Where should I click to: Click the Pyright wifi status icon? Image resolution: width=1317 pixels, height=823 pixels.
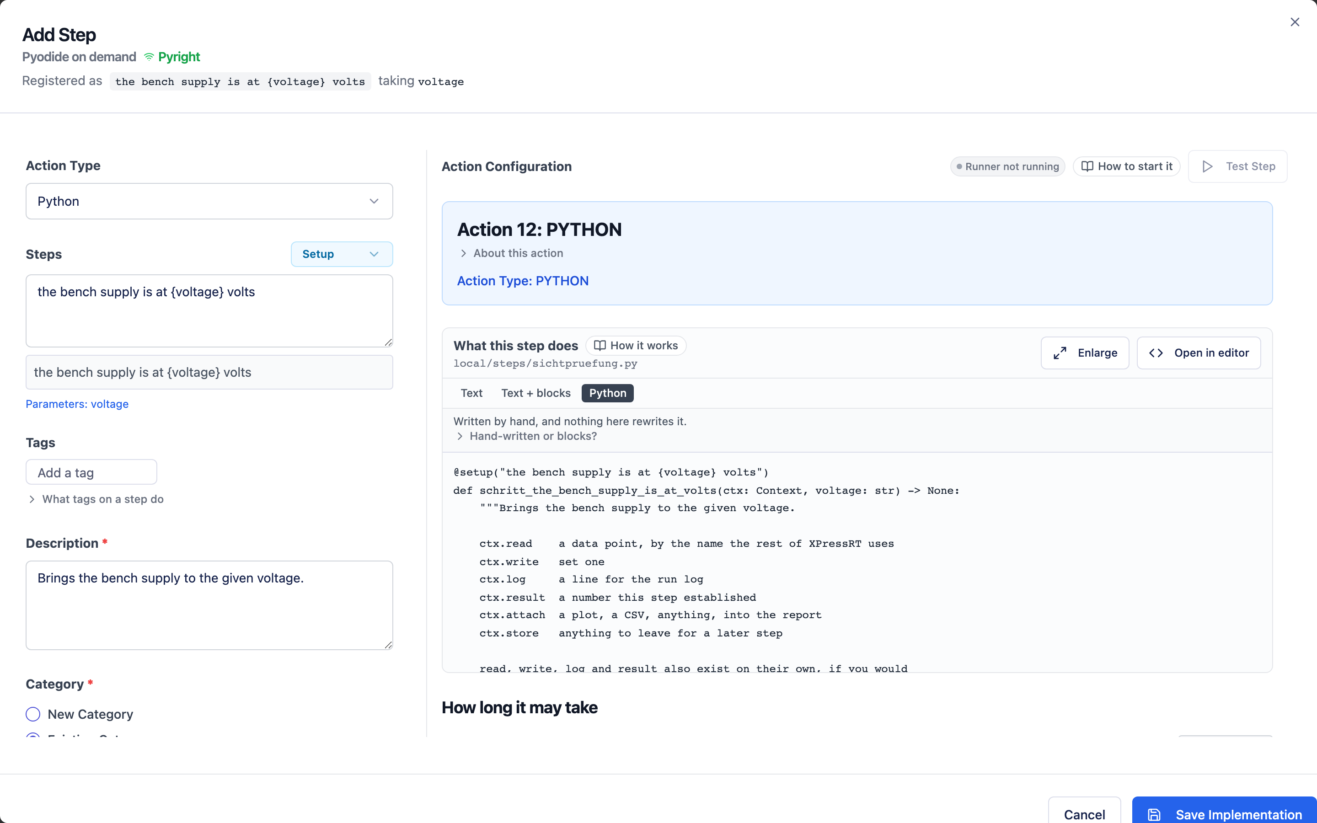pyautogui.click(x=149, y=57)
